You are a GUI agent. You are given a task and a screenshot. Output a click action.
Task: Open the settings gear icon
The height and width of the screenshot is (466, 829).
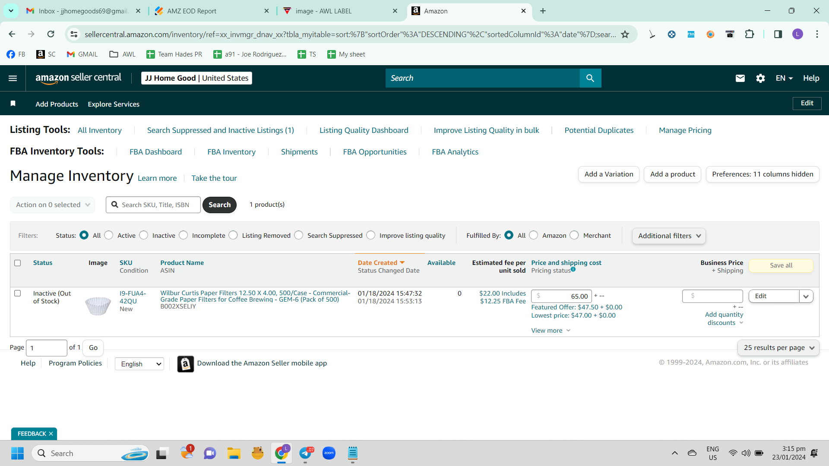[x=760, y=78]
